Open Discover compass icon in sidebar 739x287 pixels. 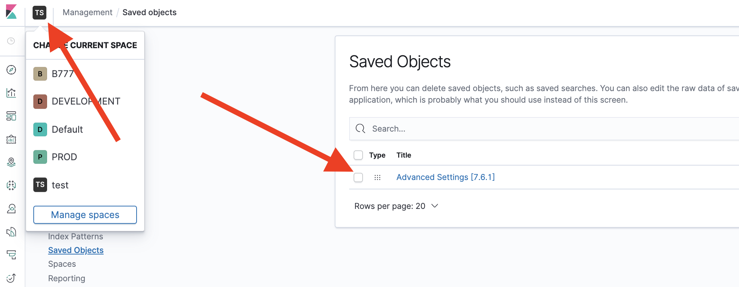click(11, 70)
